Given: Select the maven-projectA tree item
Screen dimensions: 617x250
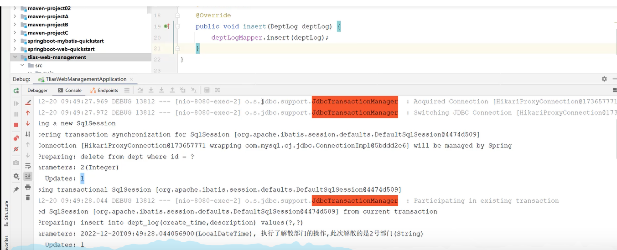Looking at the screenshot, I should (x=48, y=16).
